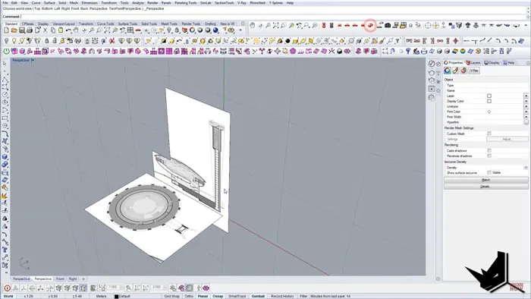This screenshot has width=531, height=299.
Task: Click the Paste clipboard icon
Action: tap(61, 30)
